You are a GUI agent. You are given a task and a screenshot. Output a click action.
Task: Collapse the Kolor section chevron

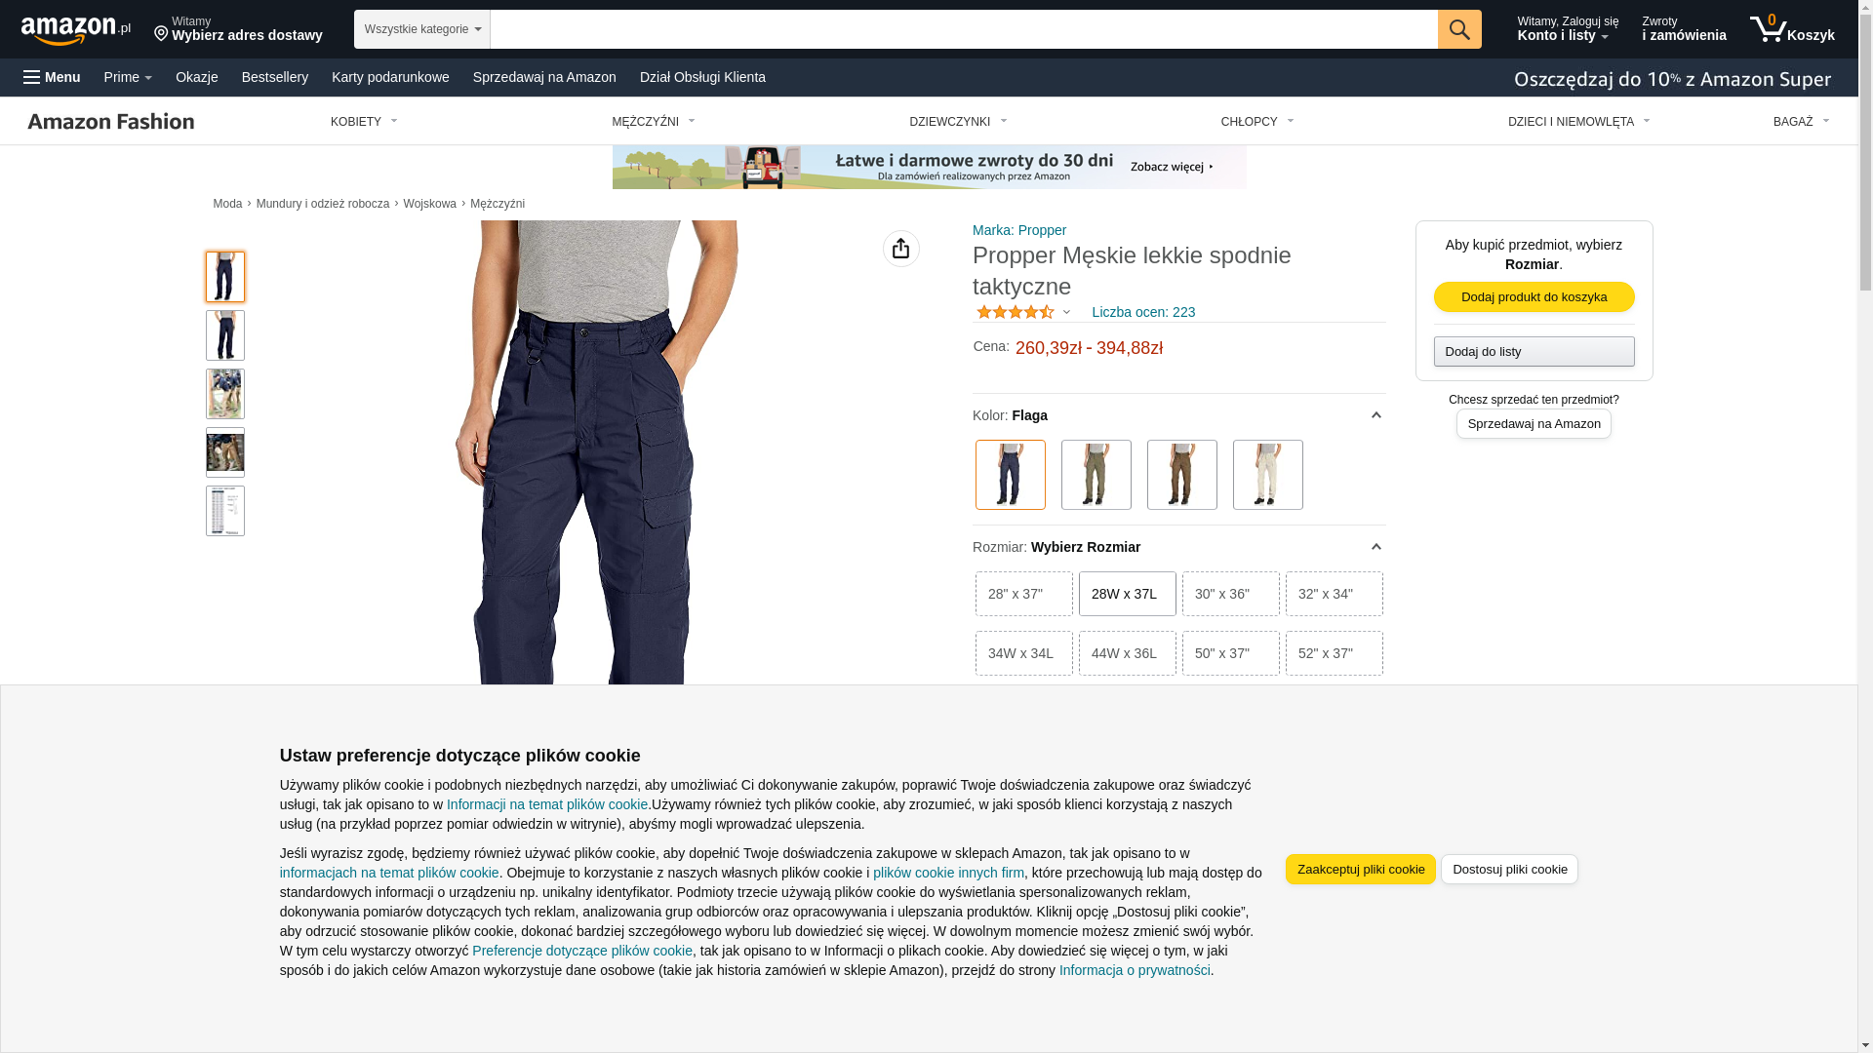coord(1376,415)
